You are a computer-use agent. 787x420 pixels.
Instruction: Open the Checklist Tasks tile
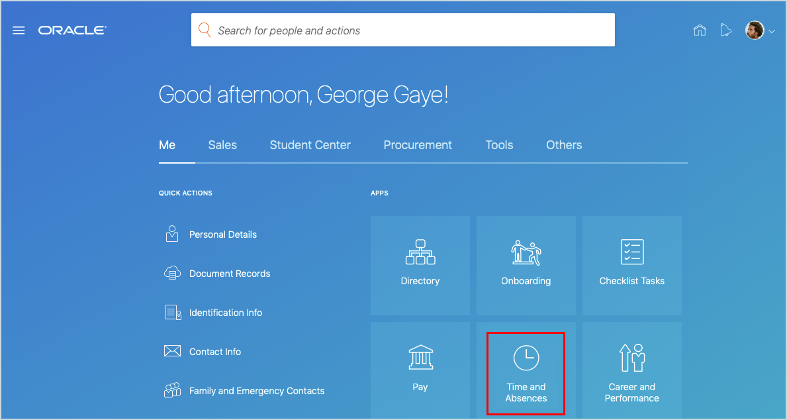631,265
